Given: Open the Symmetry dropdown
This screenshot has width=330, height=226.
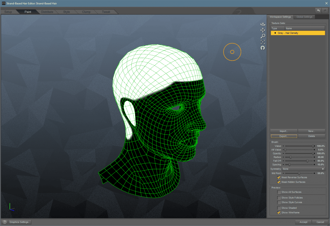Looking at the screenshot, I should [303, 169].
